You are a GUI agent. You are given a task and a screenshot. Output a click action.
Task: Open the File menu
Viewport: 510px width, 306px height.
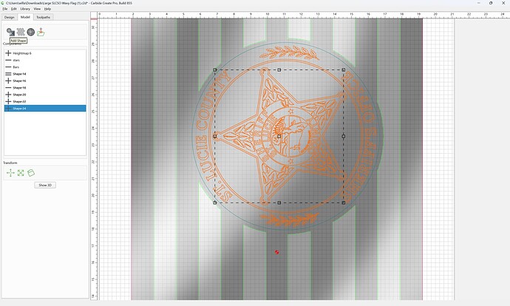coord(5,9)
